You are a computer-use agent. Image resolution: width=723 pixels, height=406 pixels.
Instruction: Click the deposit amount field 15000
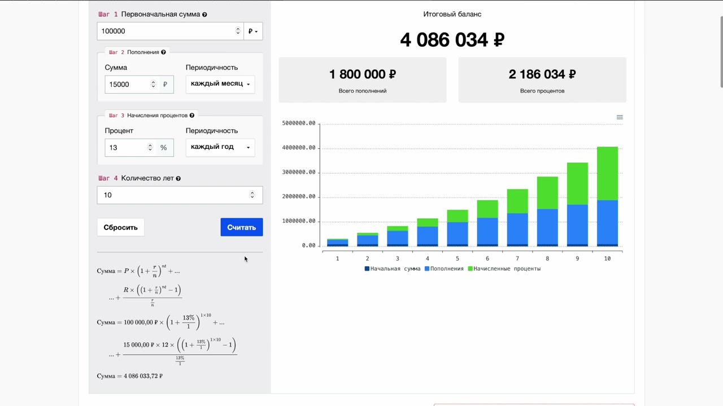click(x=127, y=84)
